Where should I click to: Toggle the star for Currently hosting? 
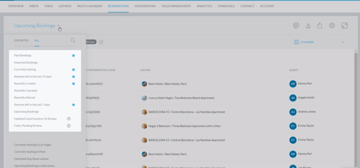pyautogui.click(x=73, y=70)
